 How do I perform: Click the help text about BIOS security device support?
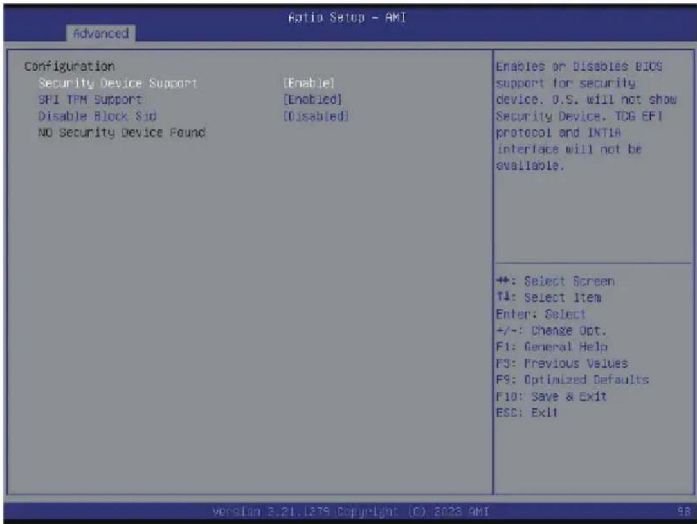586,116
